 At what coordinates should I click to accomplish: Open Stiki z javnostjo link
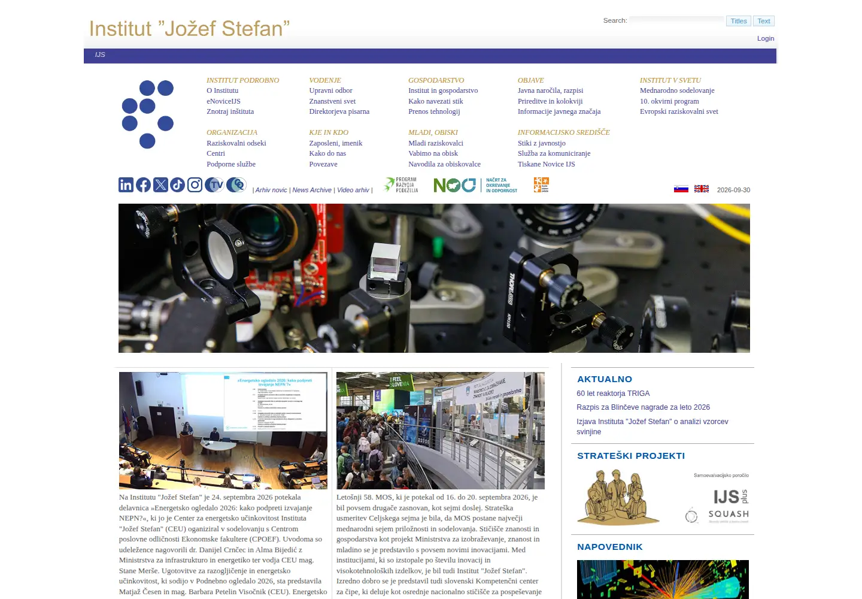542,143
